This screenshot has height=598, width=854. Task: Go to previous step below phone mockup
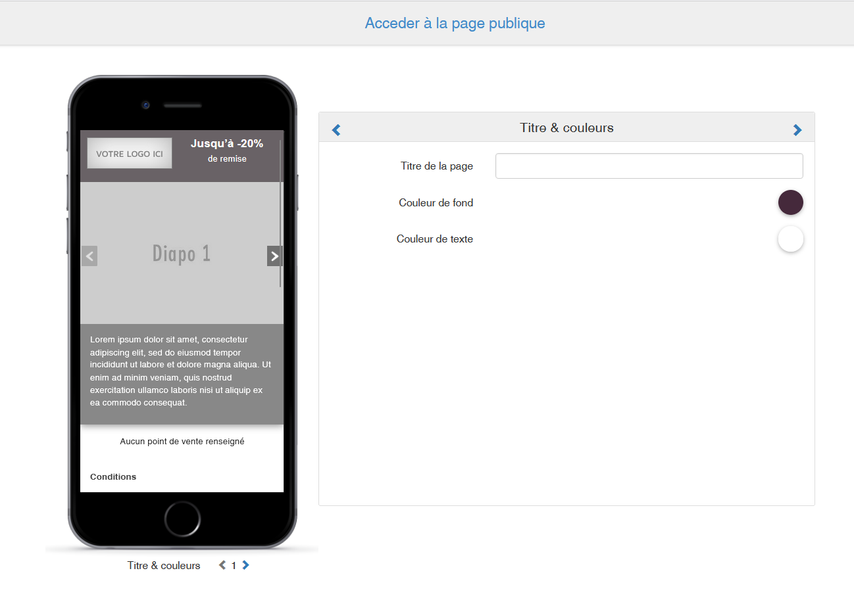point(222,564)
